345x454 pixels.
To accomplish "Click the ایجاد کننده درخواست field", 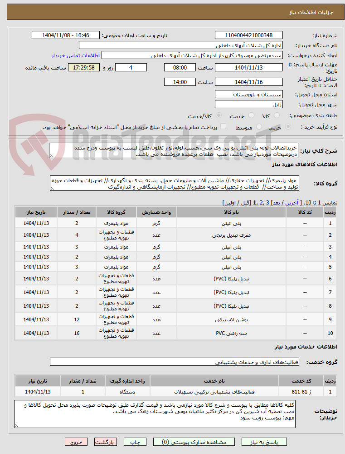I will pyautogui.click(x=192, y=55).
